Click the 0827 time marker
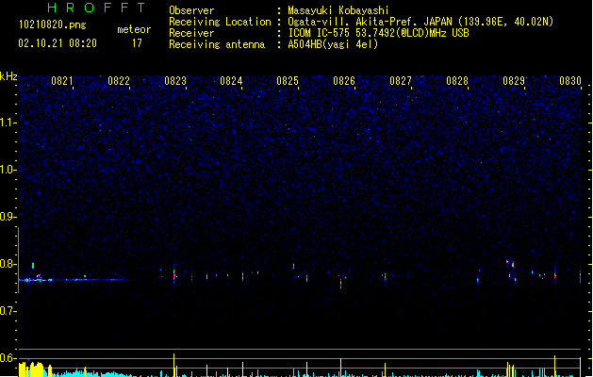Image resolution: width=593 pixels, height=377 pixels. [401, 81]
